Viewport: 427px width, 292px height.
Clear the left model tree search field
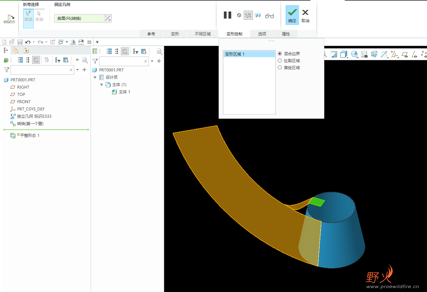coord(71,70)
